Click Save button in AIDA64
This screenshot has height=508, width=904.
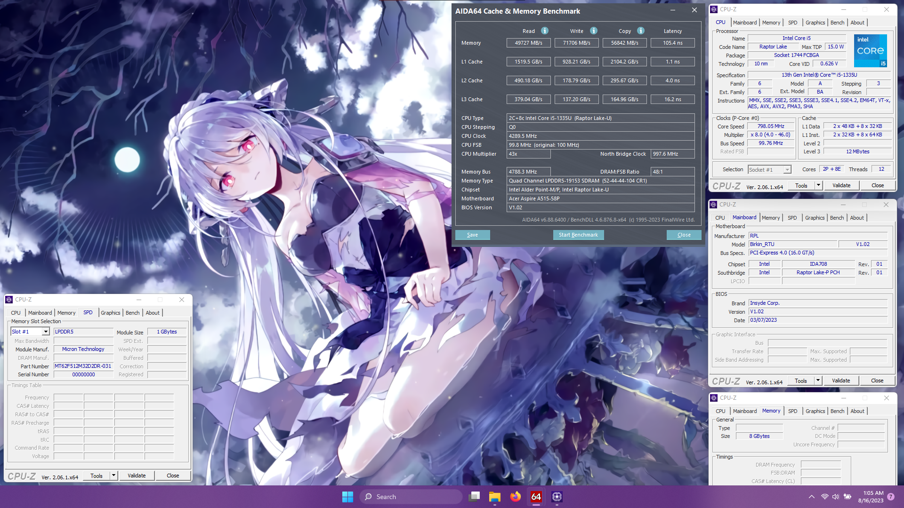point(472,235)
